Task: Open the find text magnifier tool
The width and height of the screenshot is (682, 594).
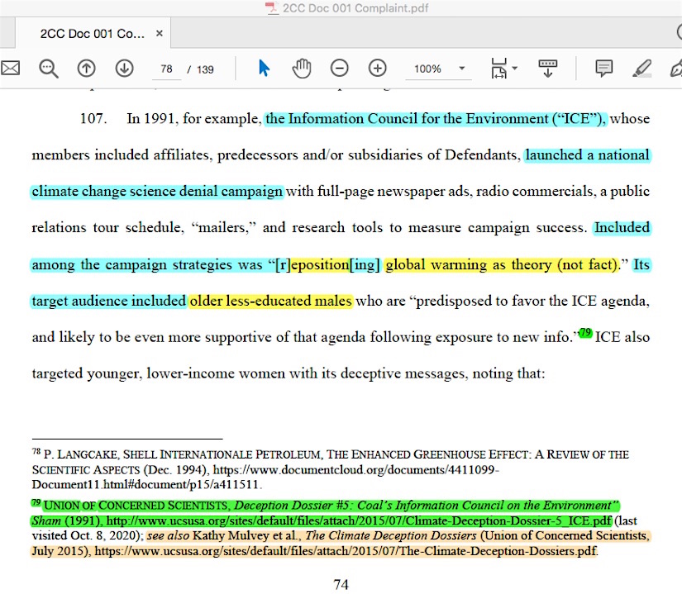Action: click(x=49, y=69)
